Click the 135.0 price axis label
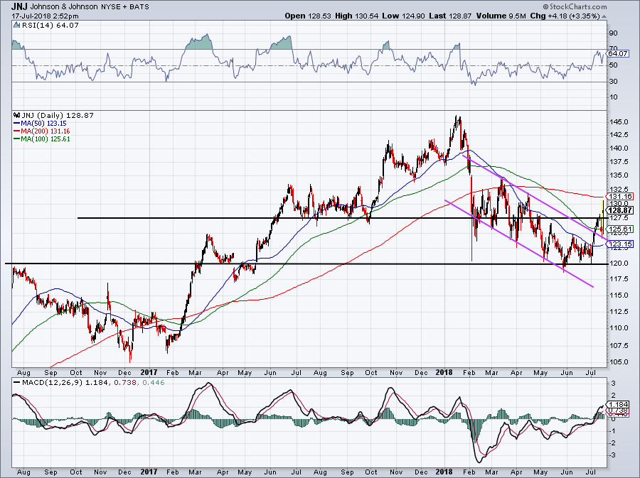The width and height of the screenshot is (640, 478). (619, 175)
